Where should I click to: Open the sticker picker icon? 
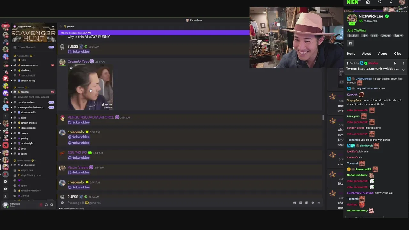[x=307, y=203]
